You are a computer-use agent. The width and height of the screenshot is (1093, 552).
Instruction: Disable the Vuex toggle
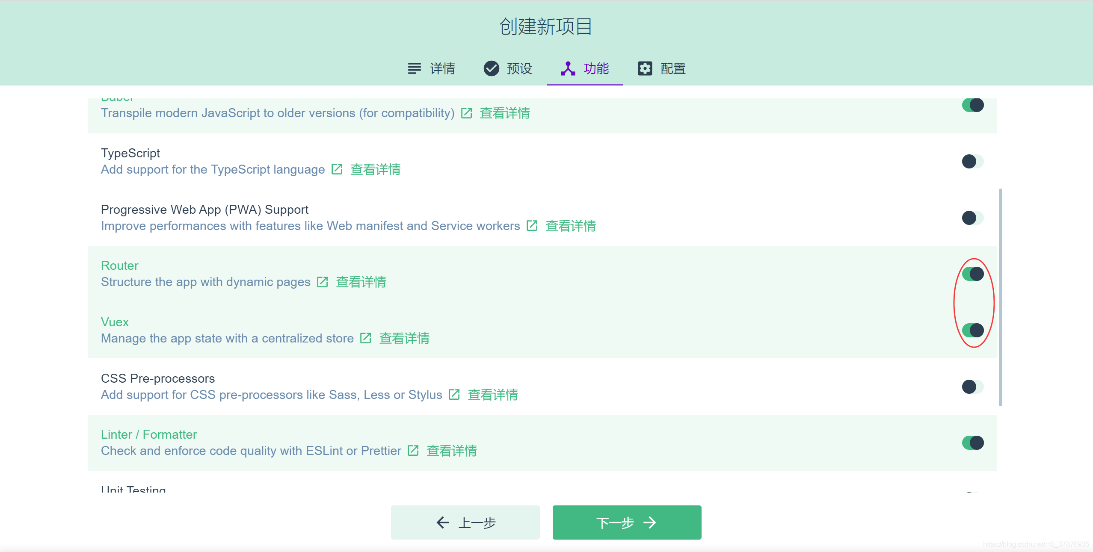click(x=972, y=331)
